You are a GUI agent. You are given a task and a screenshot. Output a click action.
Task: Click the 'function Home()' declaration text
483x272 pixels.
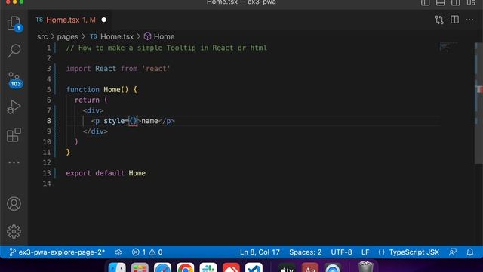97,89
